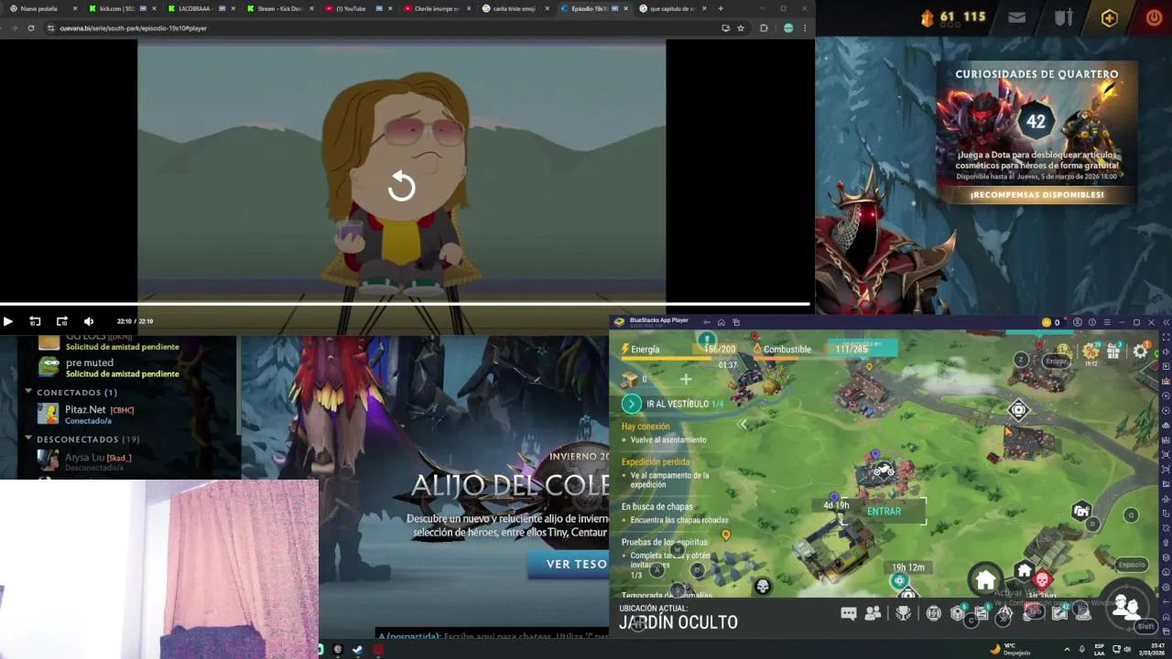Open the BlueStacks account icon

1077,322
